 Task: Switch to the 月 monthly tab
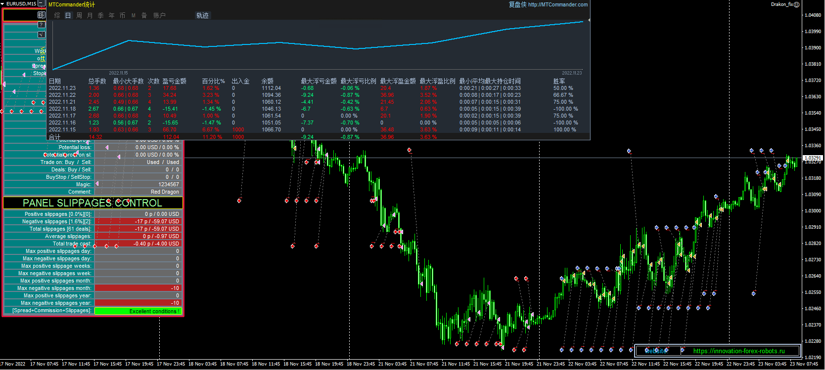point(90,15)
